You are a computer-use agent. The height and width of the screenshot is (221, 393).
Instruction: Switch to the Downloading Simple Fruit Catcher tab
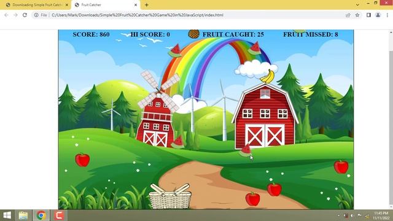click(x=35, y=5)
